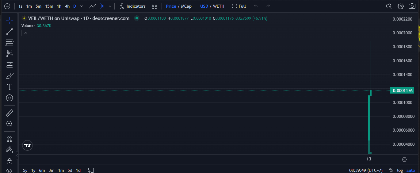The height and width of the screenshot is (173, 420).
Task: Set the date range to 1d
Action: click(x=78, y=170)
